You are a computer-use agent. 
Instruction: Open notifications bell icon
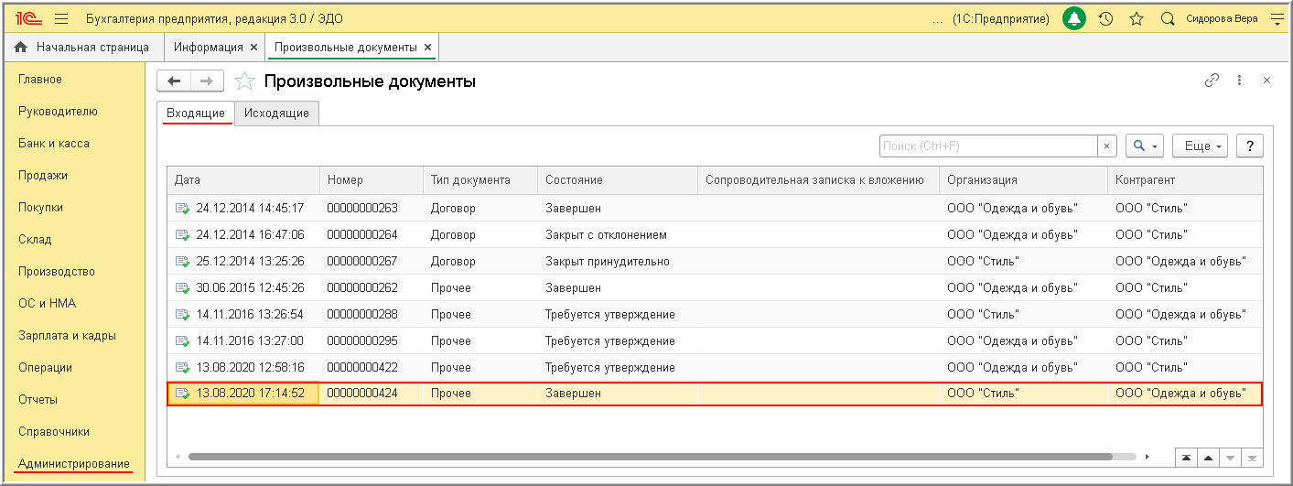click(x=1073, y=18)
